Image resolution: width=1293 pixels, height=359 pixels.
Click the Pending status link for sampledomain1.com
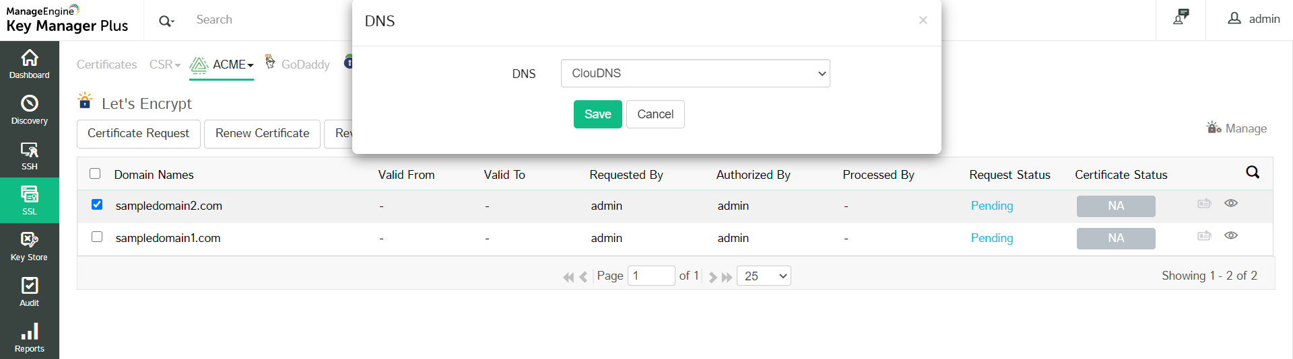(991, 238)
